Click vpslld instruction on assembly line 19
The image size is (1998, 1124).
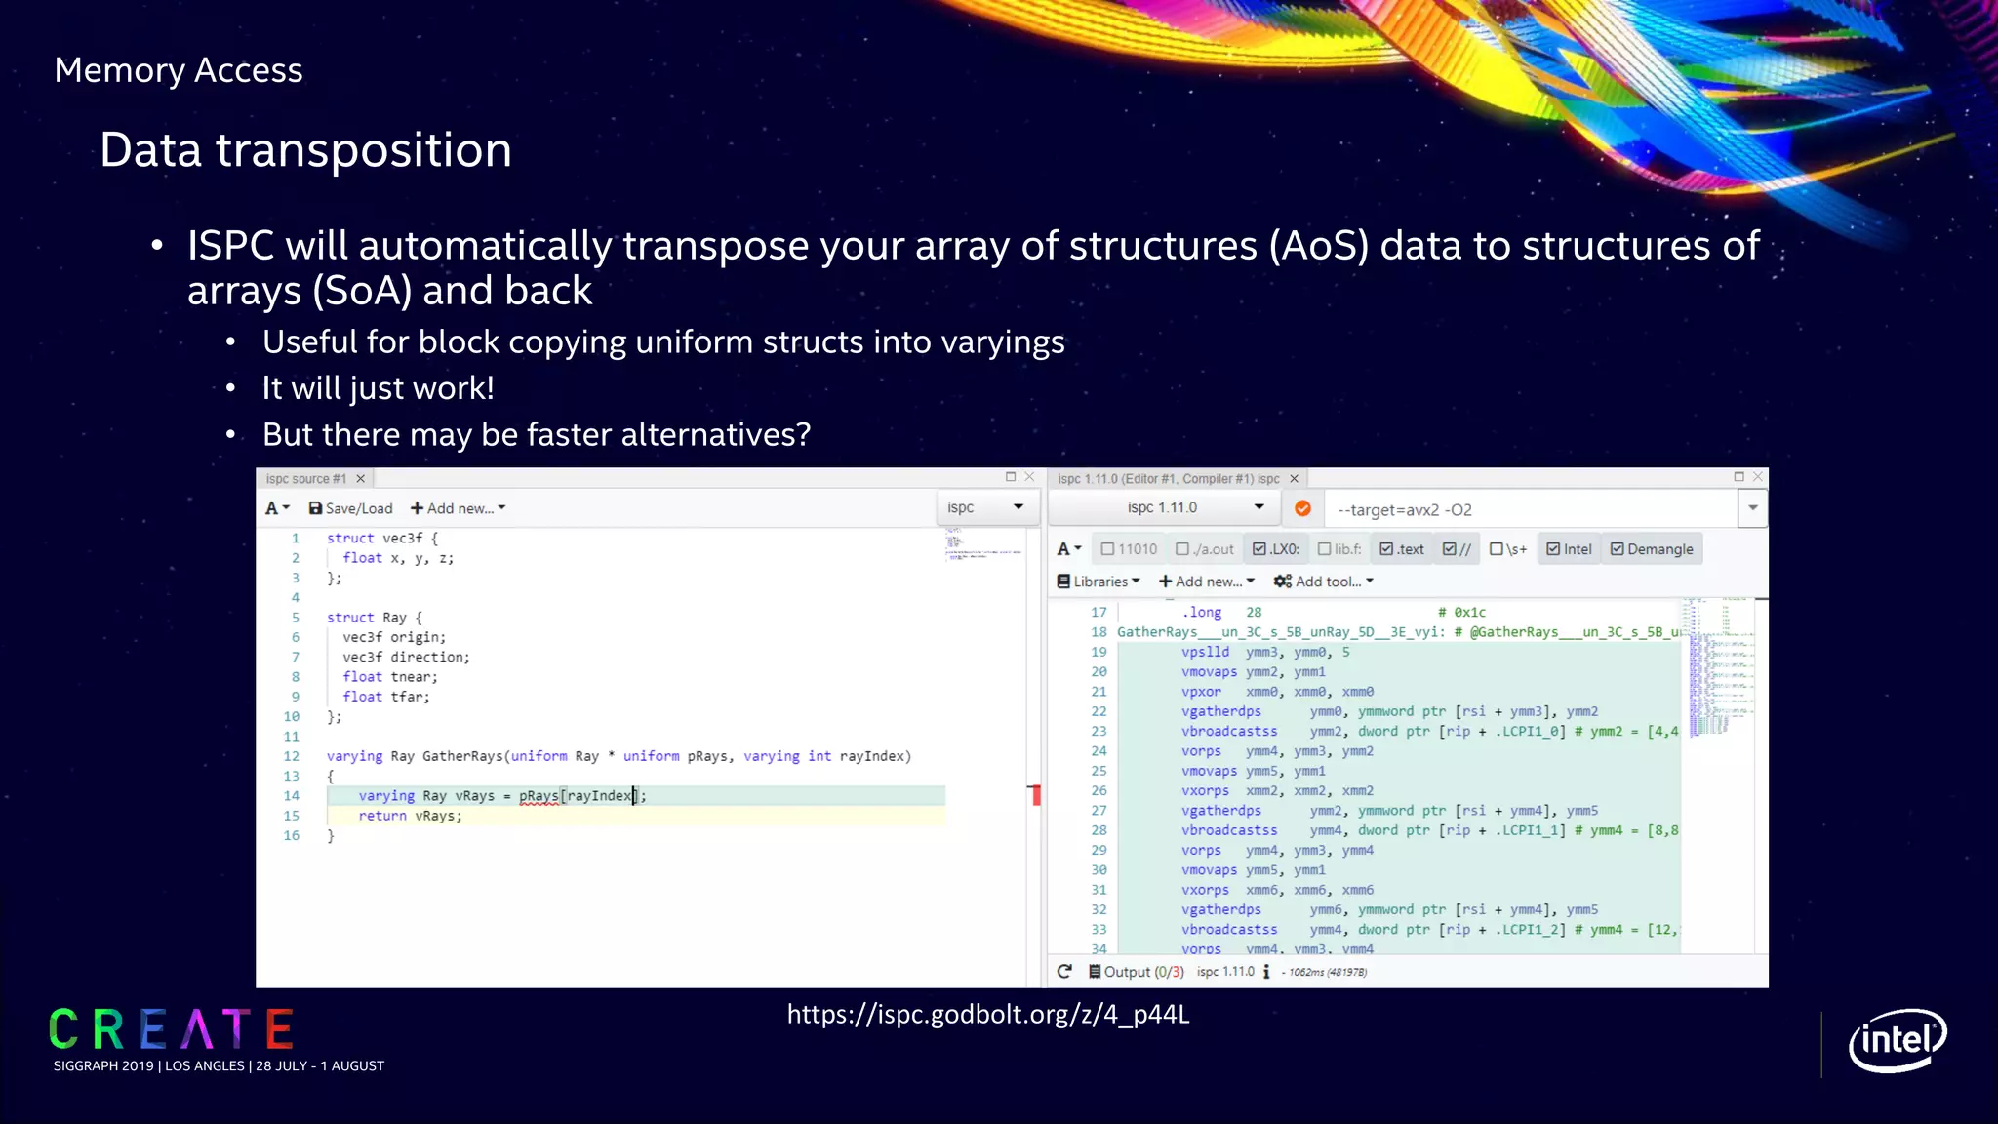pyautogui.click(x=1206, y=652)
